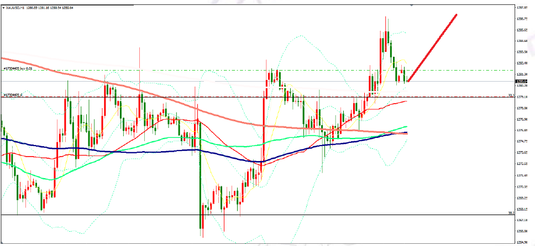This screenshot has width=535, height=246.
Task: Select the XAUUSD,H1 chart title text
Action: click(15, 8)
